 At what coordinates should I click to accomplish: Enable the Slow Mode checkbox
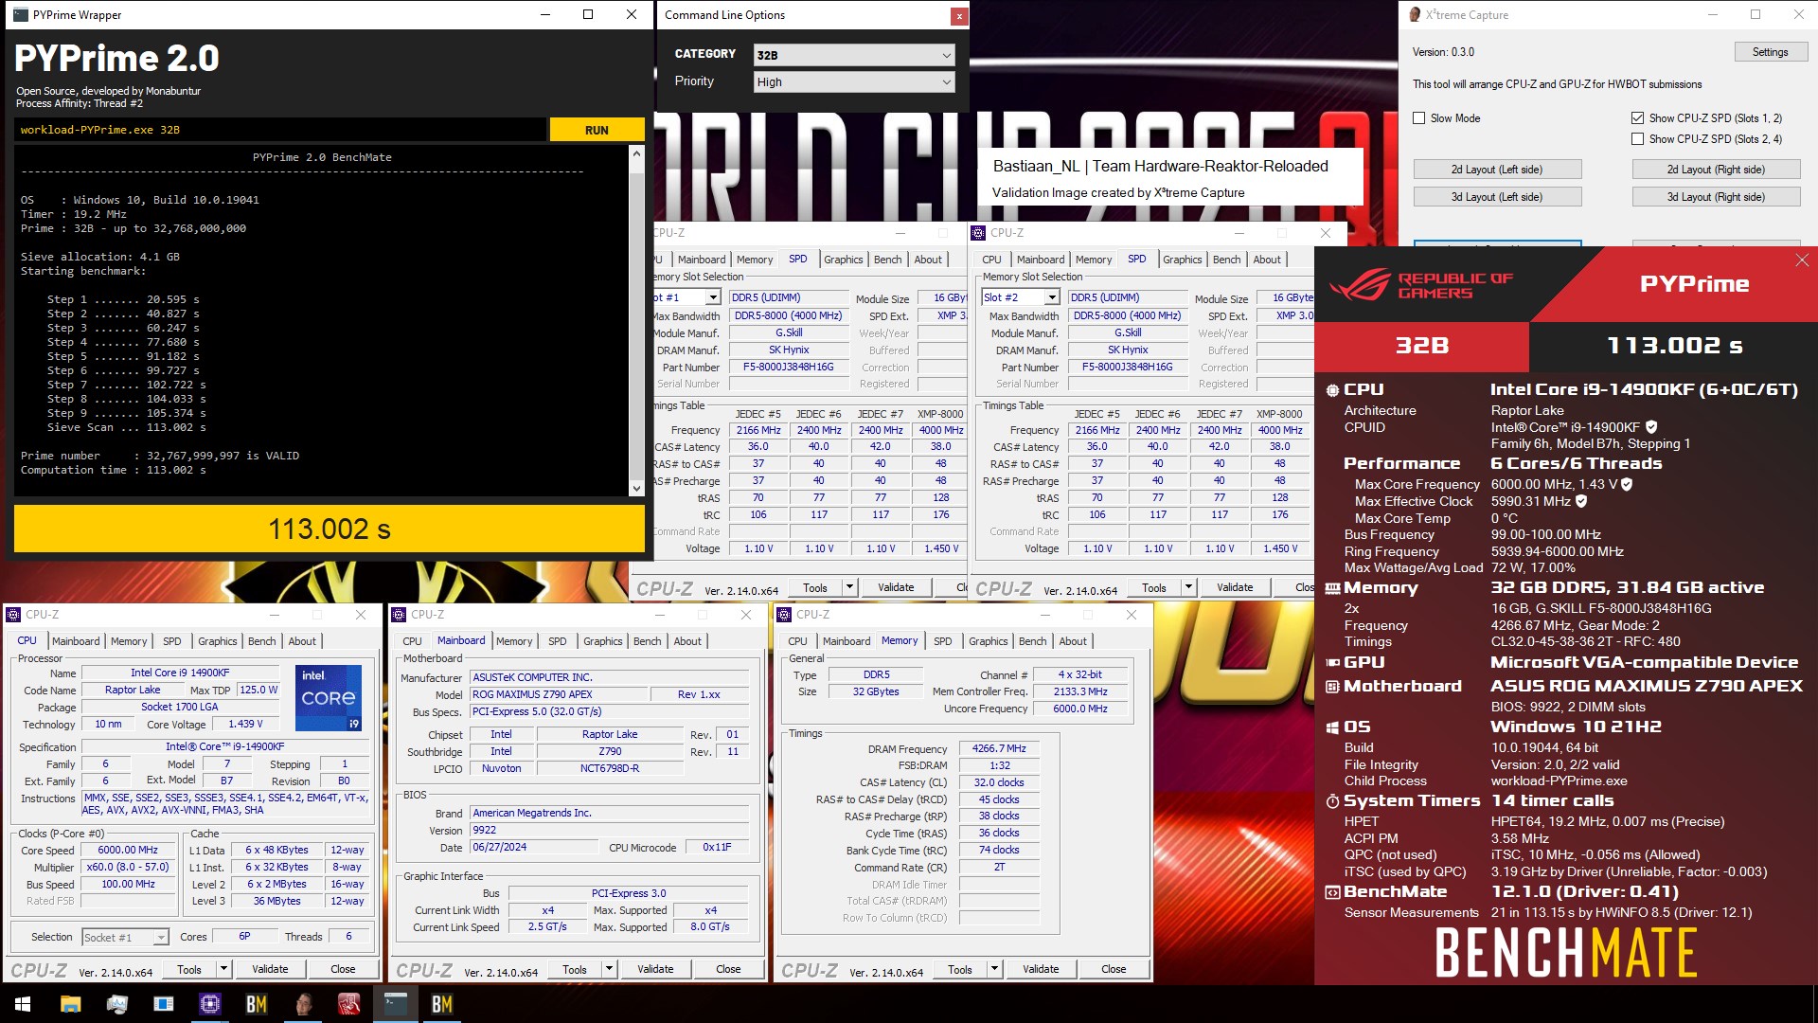point(1418,118)
